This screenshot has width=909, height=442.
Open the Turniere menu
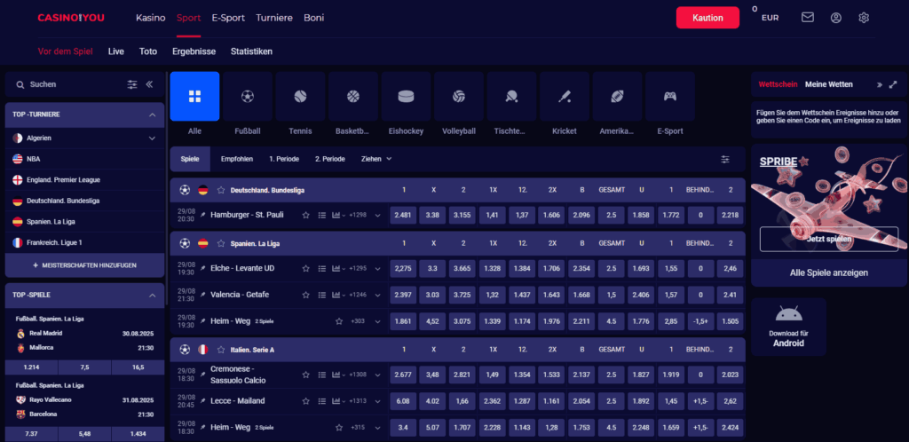pyautogui.click(x=274, y=18)
